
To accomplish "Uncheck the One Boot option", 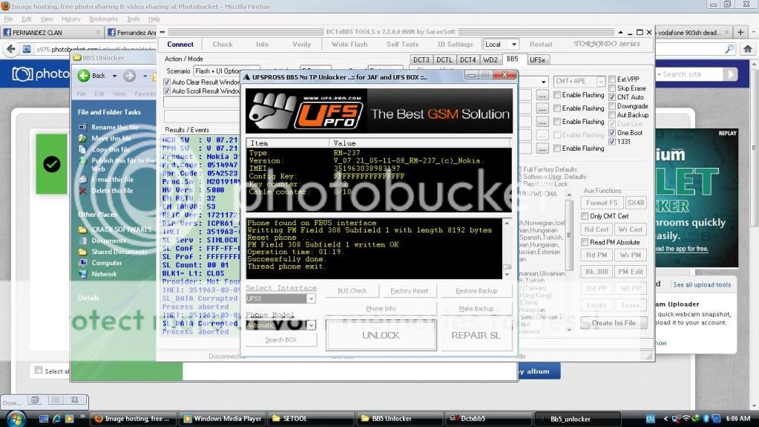I will [612, 133].
